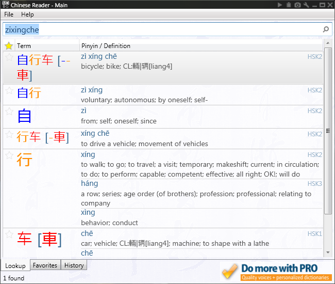Star the 车 car vehicle entry
Image resolution: width=335 pixels, height=284 pixels.
coord(9,234)
